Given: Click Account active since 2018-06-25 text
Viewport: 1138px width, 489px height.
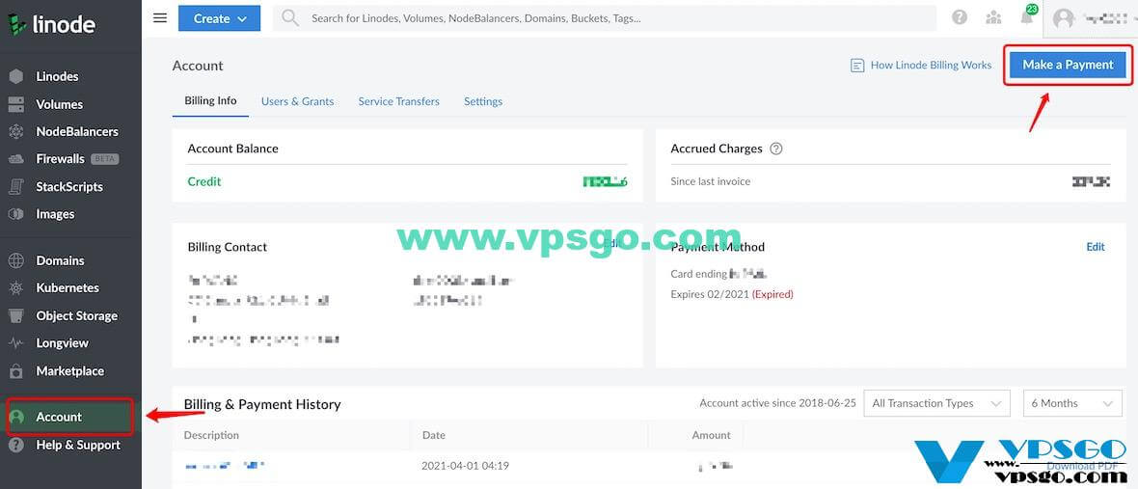Looking at the screenshot, I should pyautogui.click(x=778, y=403).
